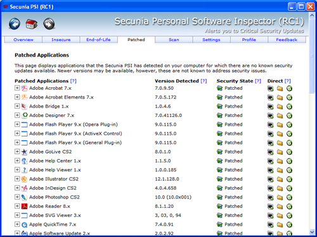Open the folder icon for Adobe Reader 8.x
317x237 pixels.
(280, 206)
